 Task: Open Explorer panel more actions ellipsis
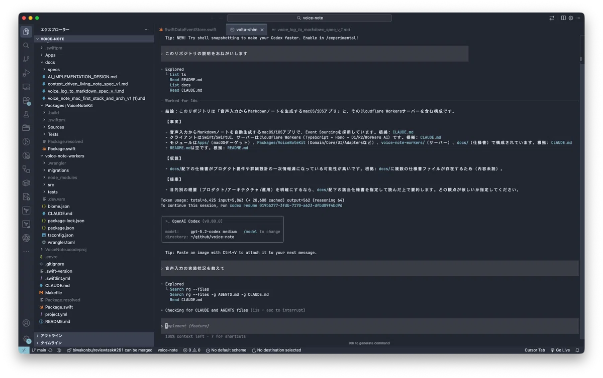(x=147, y=30)
